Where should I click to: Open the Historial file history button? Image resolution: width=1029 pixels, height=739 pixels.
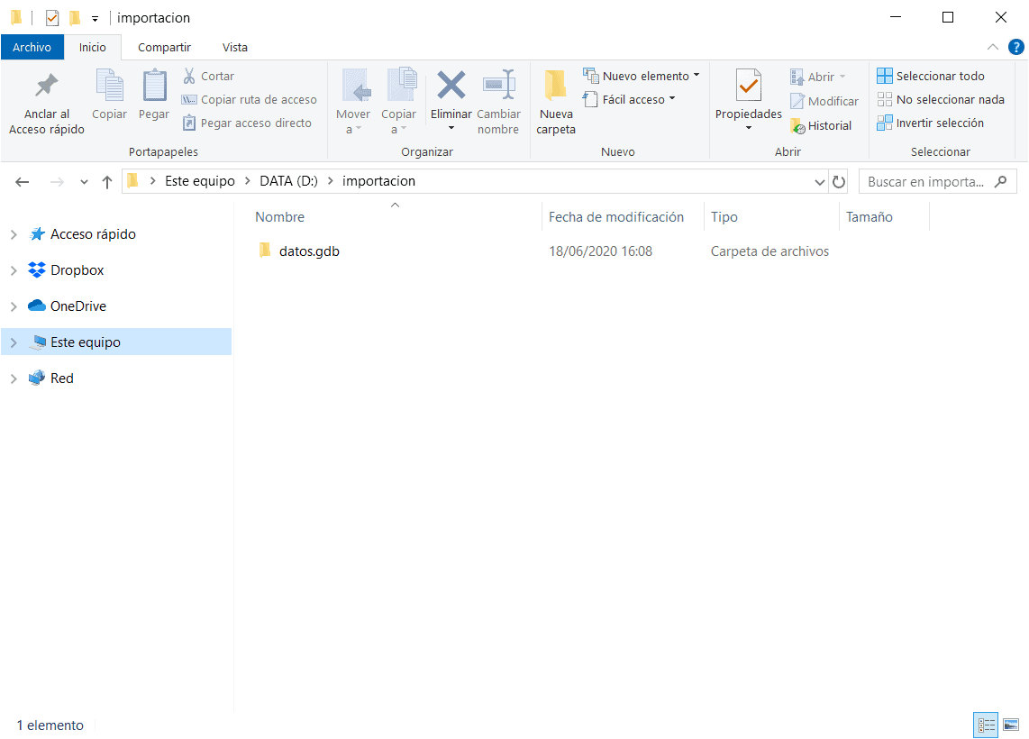[x=821, y=126]
